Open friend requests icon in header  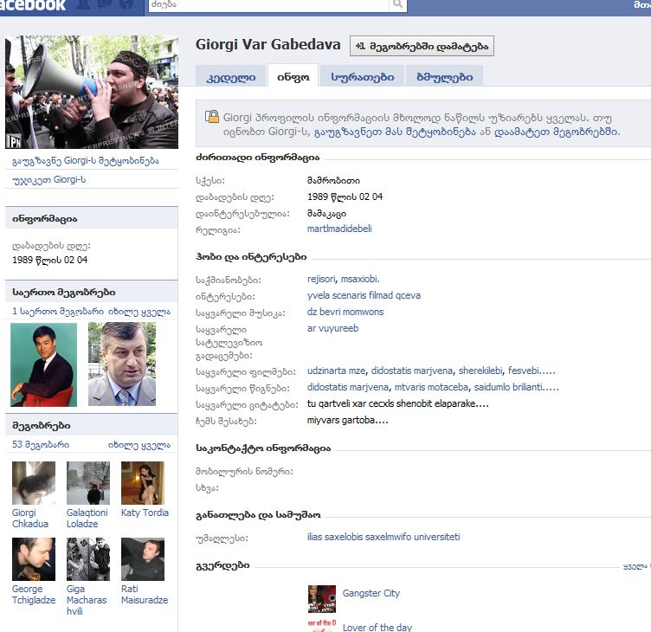(x=84, y=4)
